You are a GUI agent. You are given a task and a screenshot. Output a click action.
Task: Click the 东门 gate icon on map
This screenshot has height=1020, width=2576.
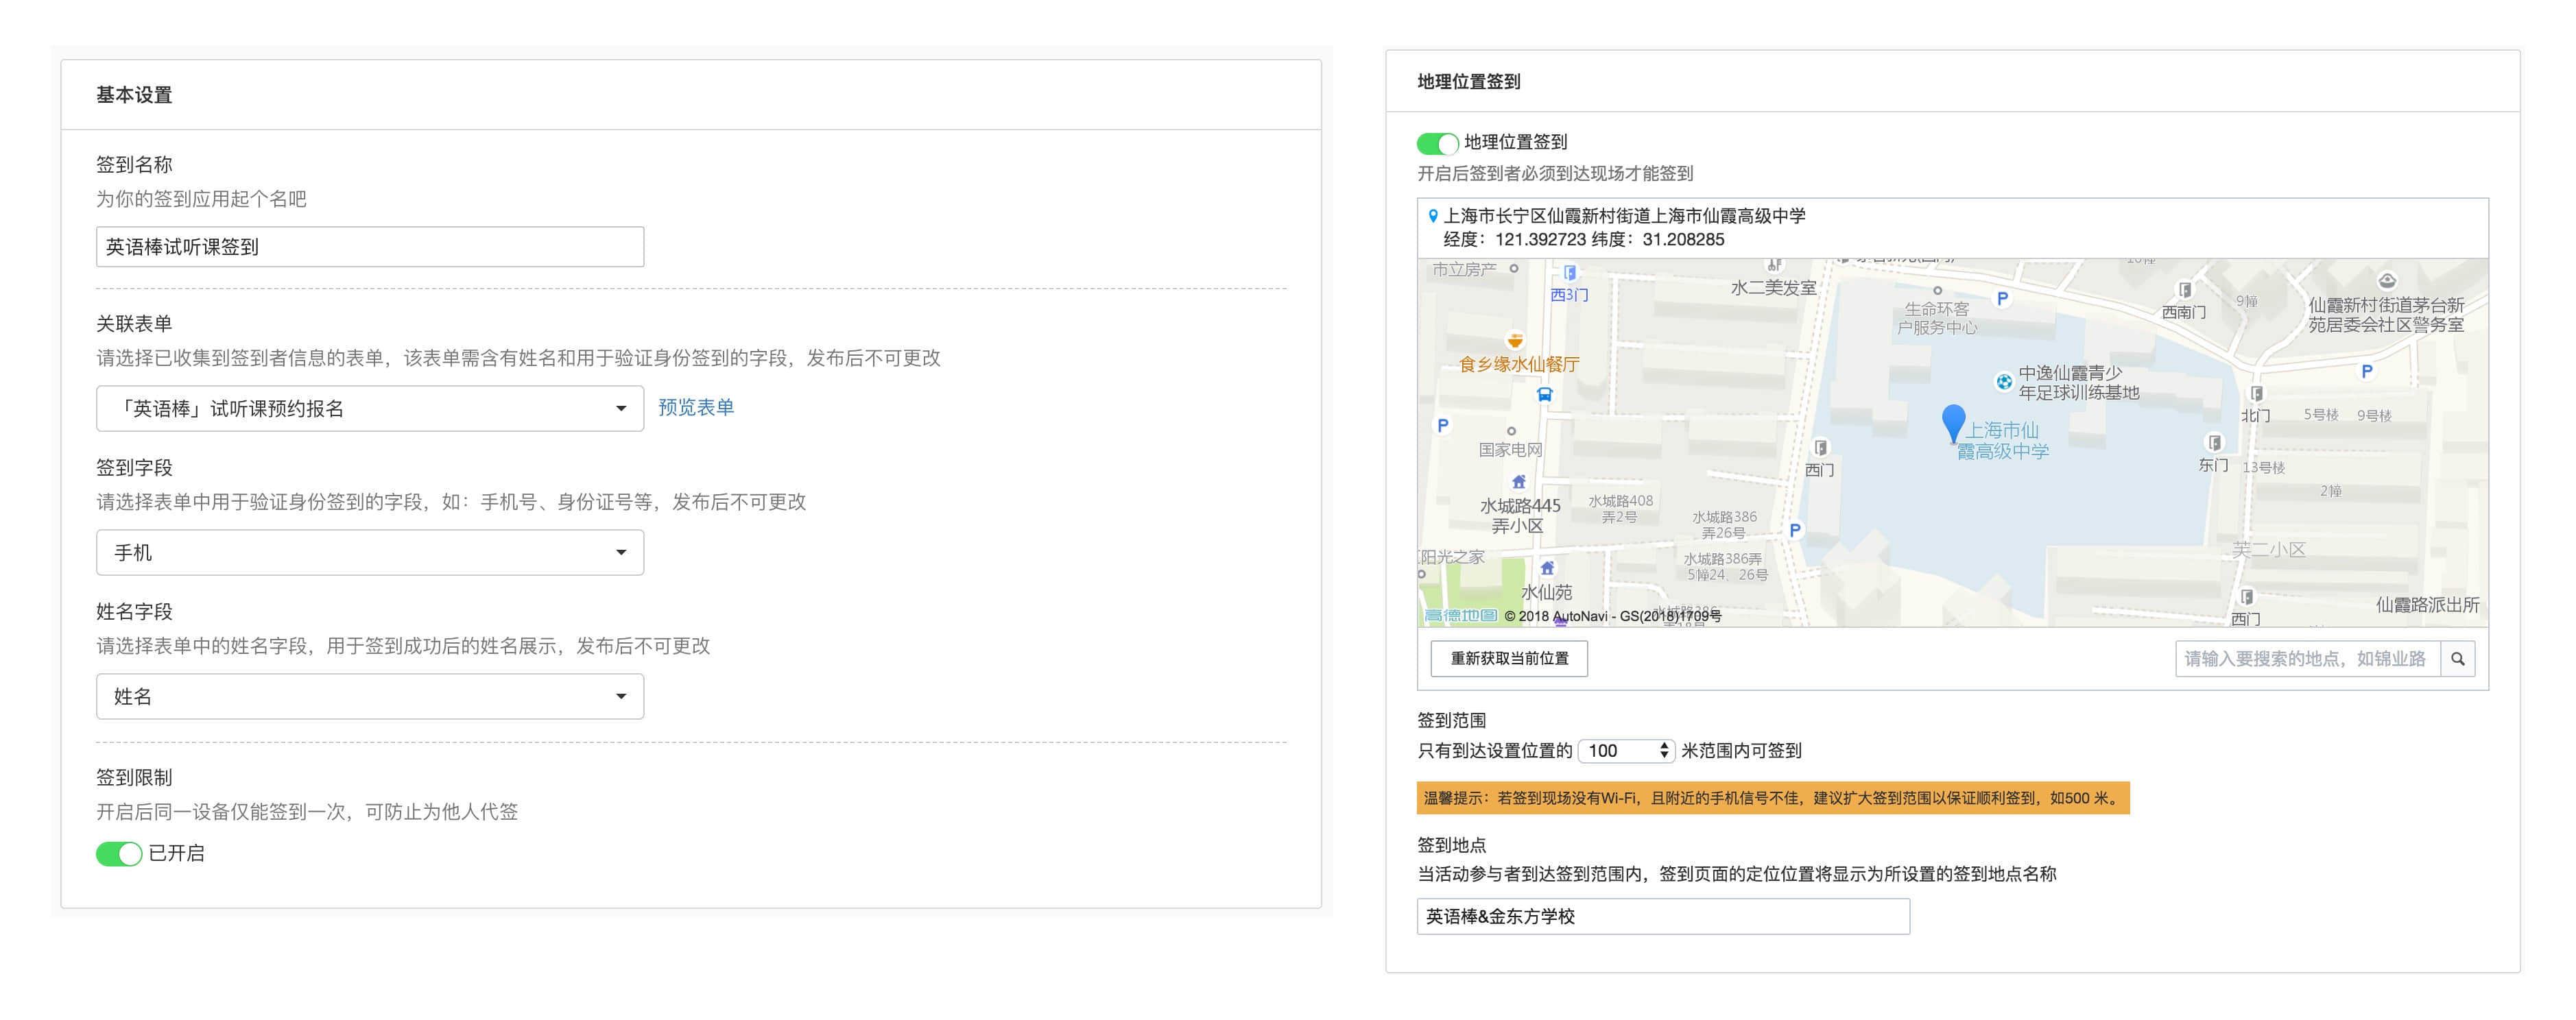pyautogui.click(x=2214, y=443)
